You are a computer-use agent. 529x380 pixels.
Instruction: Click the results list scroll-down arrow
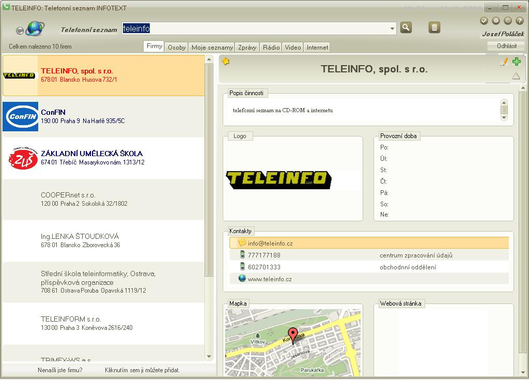(209, 356)
